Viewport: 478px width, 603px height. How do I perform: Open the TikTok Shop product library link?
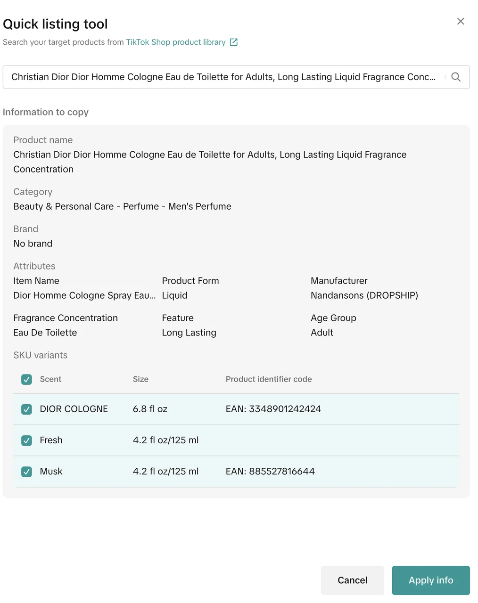175,42
